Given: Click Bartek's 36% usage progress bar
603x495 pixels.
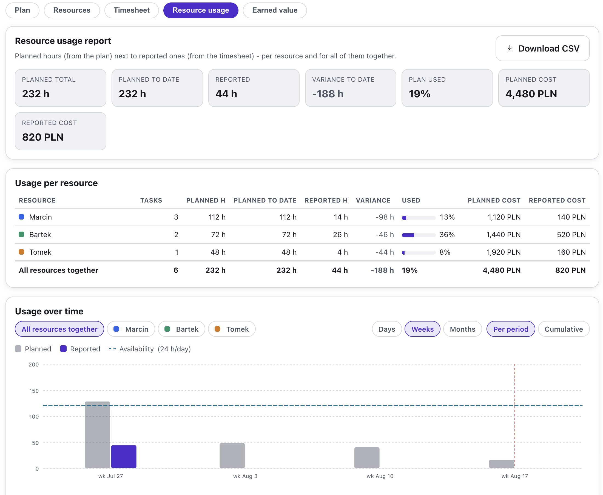Looking at the screenshot, I should coord(418,235).
